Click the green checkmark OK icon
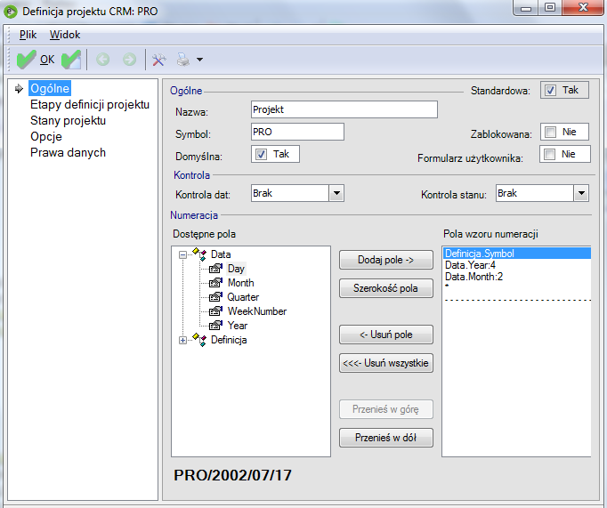 pos(26,60)
